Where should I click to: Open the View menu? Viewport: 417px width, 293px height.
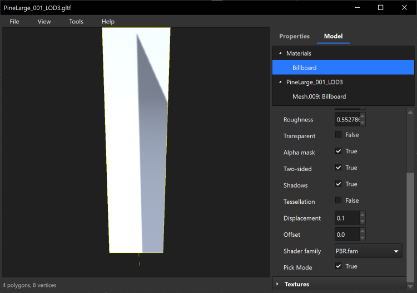pyautogui.click(x=44, y=22)
